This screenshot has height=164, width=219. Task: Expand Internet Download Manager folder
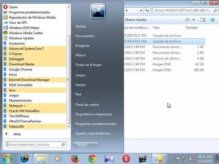click(x=34, y=80)
